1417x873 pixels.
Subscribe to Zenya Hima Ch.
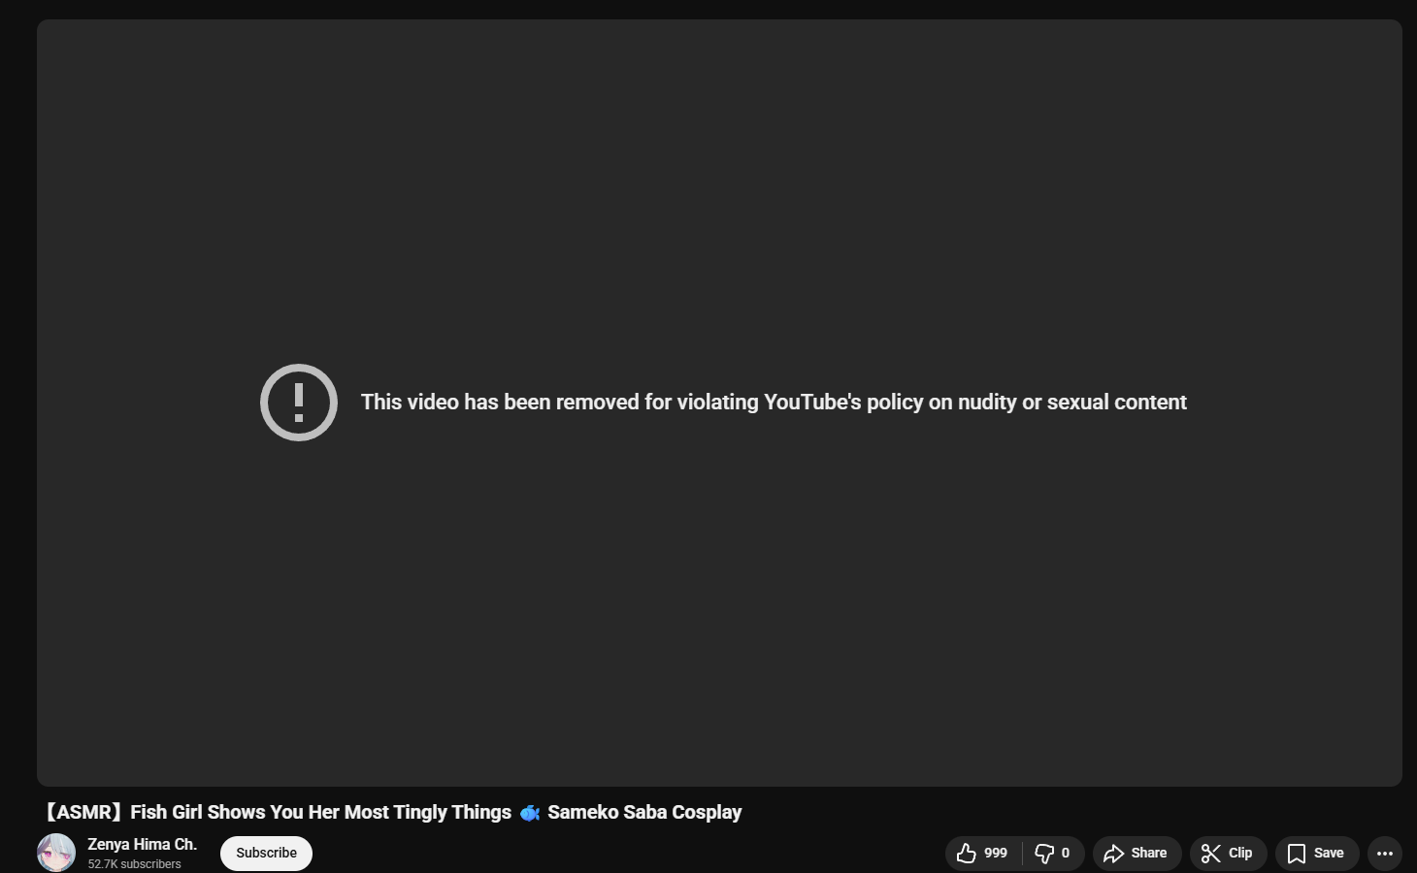coord(266,854)
